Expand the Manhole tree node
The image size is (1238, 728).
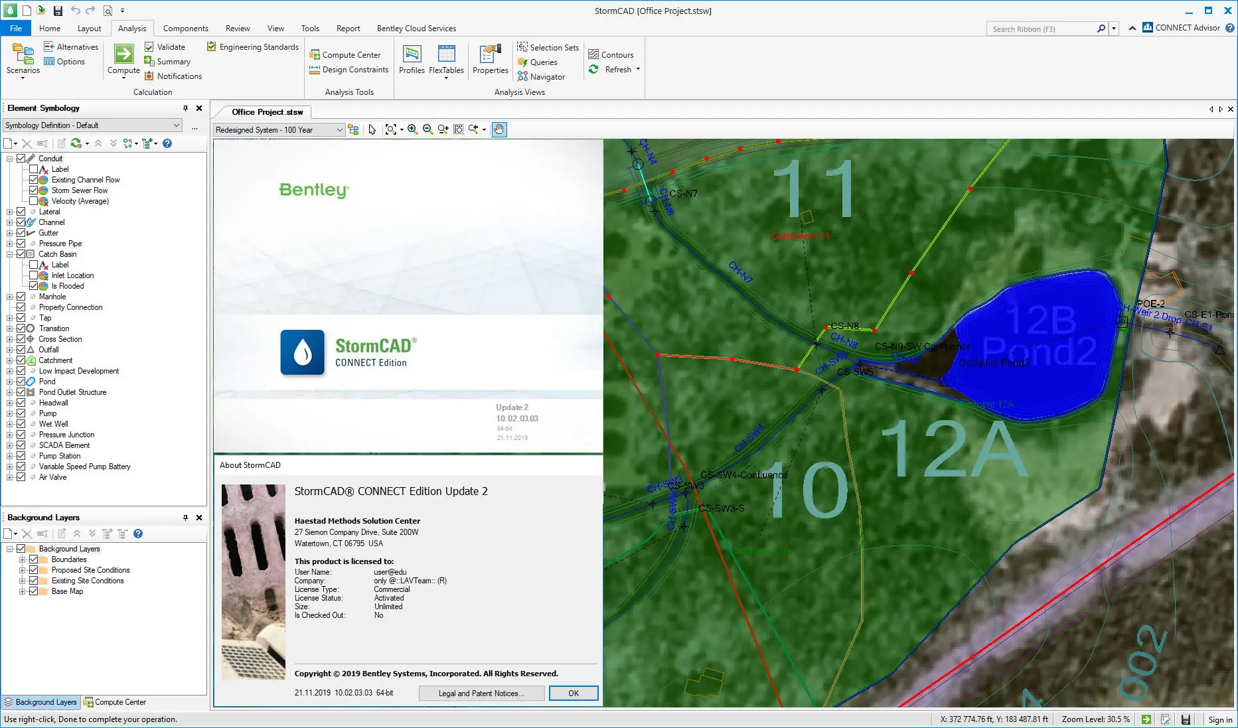(10, 297)
